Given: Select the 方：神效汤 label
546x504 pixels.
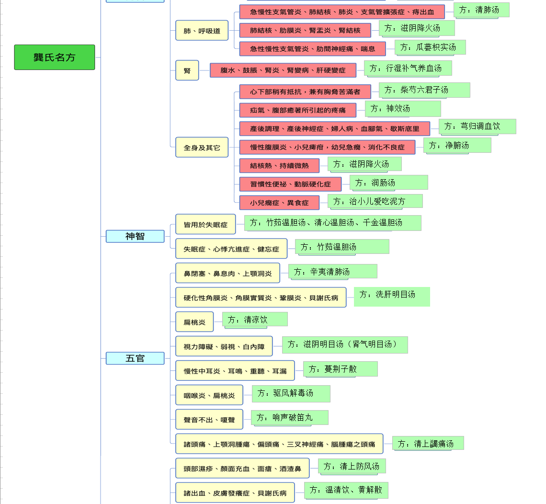Looking at the screenshot, I should coord(403,109).
